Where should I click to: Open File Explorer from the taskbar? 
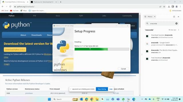coord(97,99)
